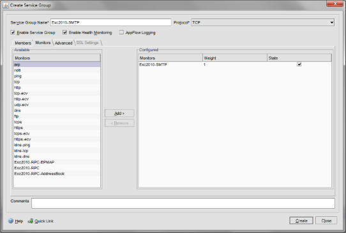Open the Help link

pos(19,221)
